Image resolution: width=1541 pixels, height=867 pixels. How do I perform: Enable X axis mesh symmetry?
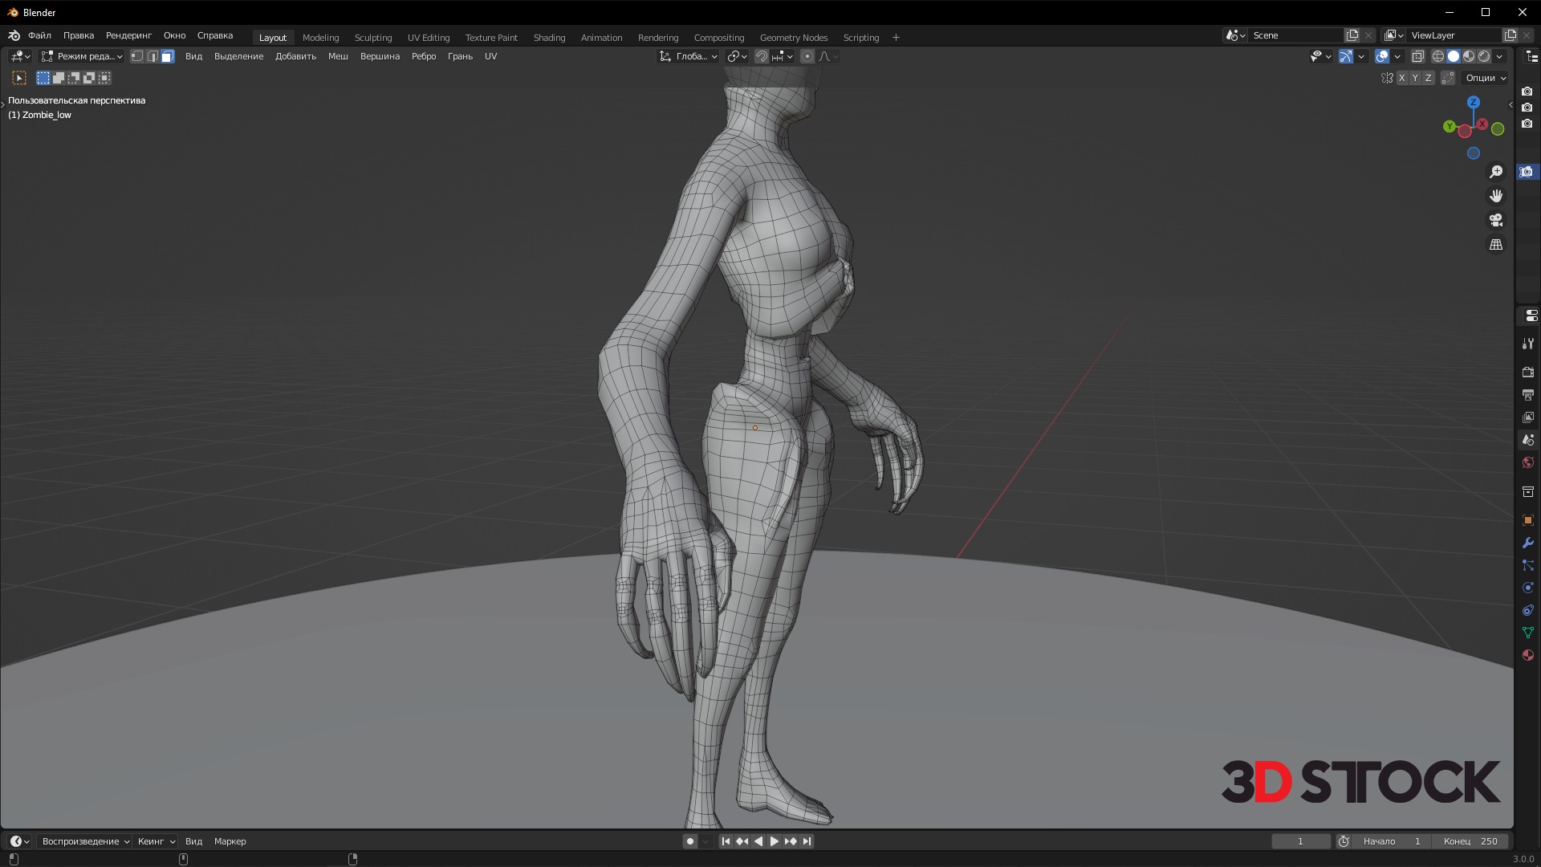(x=1401, y=78)
